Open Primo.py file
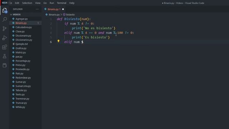Image resolution: width=229 pixels, height=129 pixels. pos(20,65)
